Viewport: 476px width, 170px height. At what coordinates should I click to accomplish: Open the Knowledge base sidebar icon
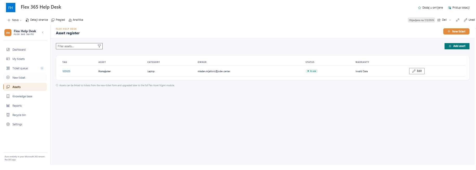point(8,96)
